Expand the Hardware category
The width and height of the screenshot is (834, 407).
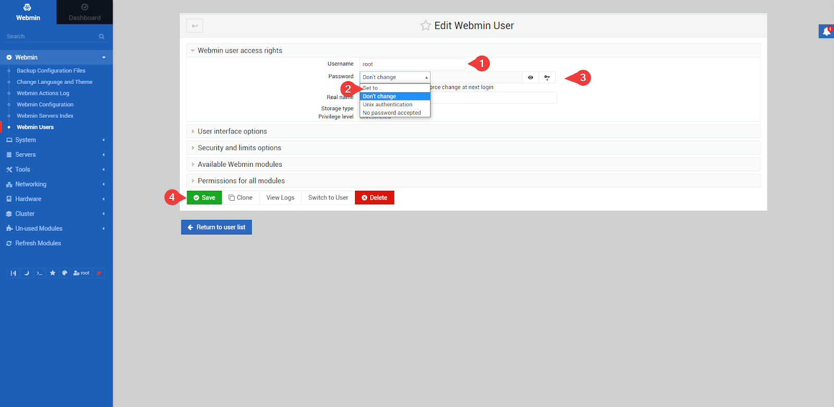pos(56,199)
